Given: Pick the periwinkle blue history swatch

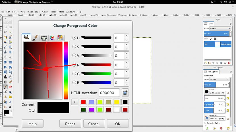Looking at the screenshot, I should coord(92,102).
